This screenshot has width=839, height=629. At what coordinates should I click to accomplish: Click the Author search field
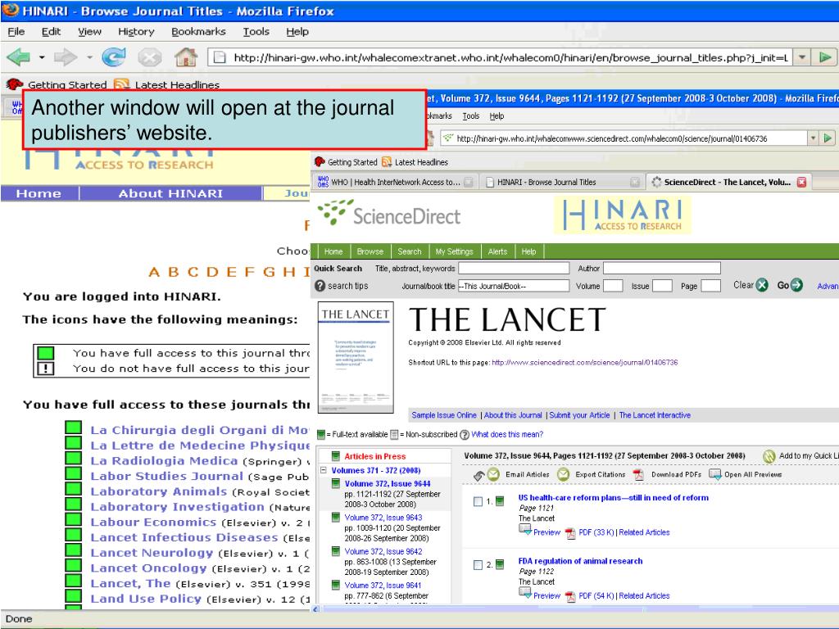click(662, 268)
